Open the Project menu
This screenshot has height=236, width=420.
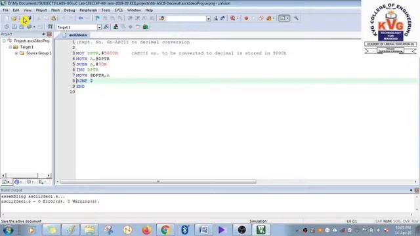(41, 10)
